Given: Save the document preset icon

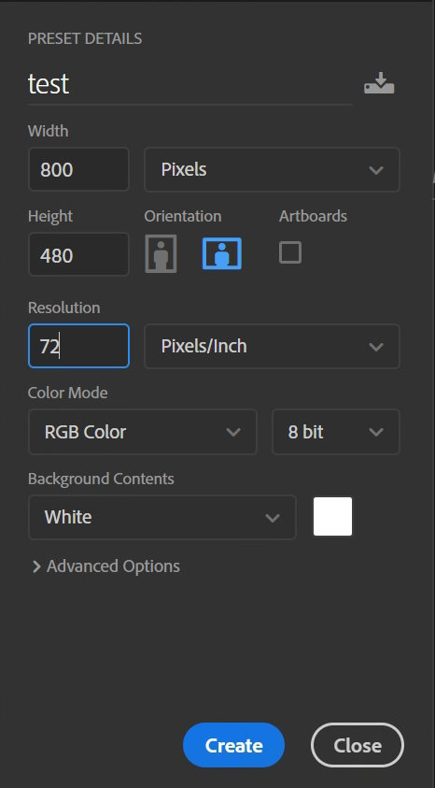Looking at the screenshot, I should [x=379, y=83].
